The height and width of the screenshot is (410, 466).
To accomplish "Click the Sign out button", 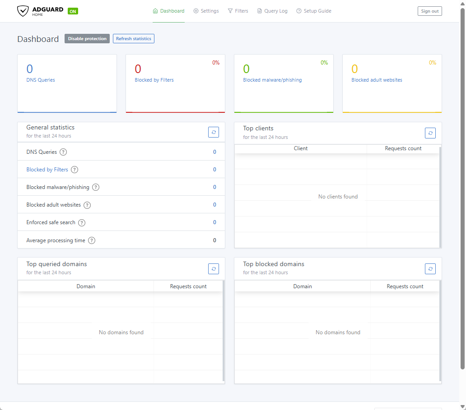I will (429, 11).
